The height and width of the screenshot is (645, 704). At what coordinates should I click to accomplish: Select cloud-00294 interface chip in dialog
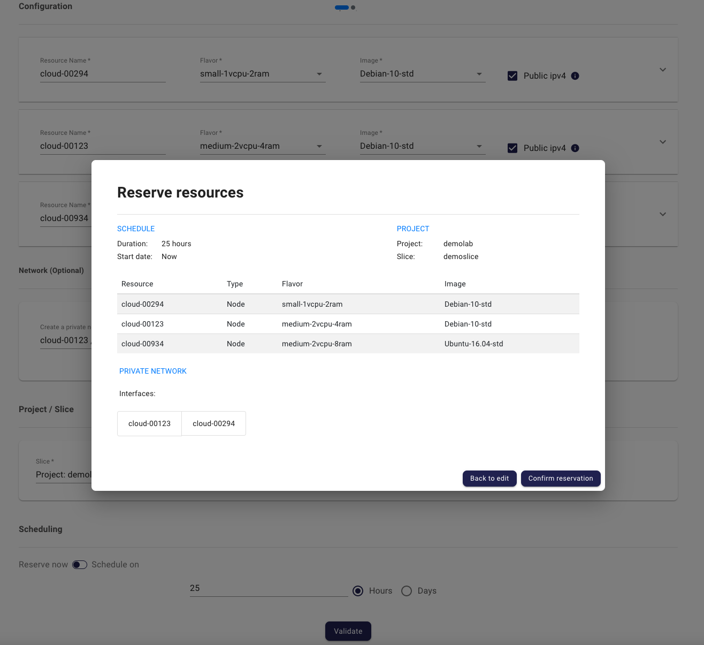[x=213, y=423]
